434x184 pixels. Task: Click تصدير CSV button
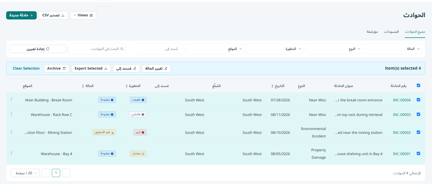coord(53,15)
